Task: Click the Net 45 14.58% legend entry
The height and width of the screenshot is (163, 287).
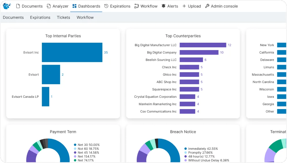Action: pos(87,152)
